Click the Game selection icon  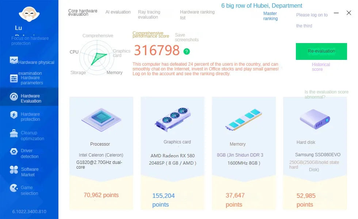pos(14,188)
